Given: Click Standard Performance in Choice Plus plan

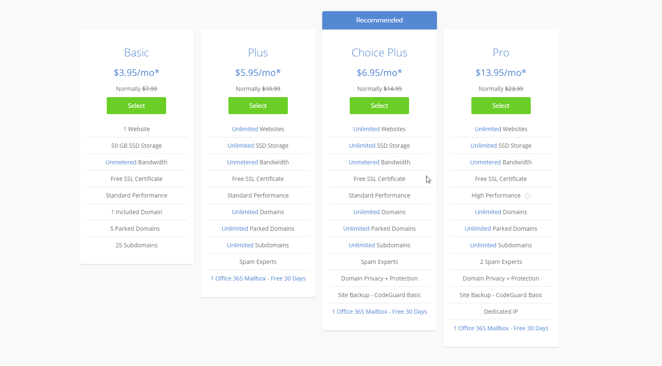Looking at the screenshot, I should (379, 195).
